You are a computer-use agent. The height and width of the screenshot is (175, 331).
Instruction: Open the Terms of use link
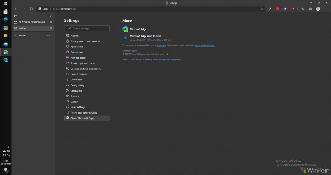click(x=128, y=59)
